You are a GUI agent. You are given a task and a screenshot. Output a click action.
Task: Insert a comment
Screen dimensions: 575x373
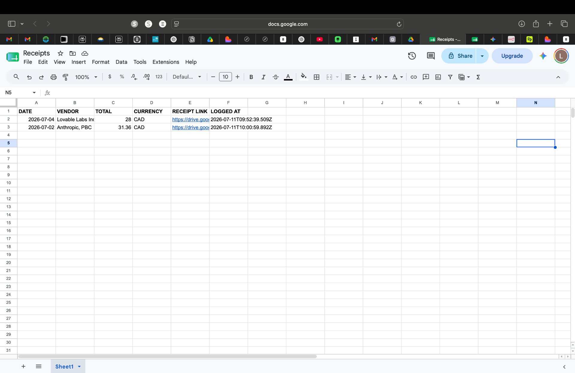pyautogui.click(x=426, y=77)
